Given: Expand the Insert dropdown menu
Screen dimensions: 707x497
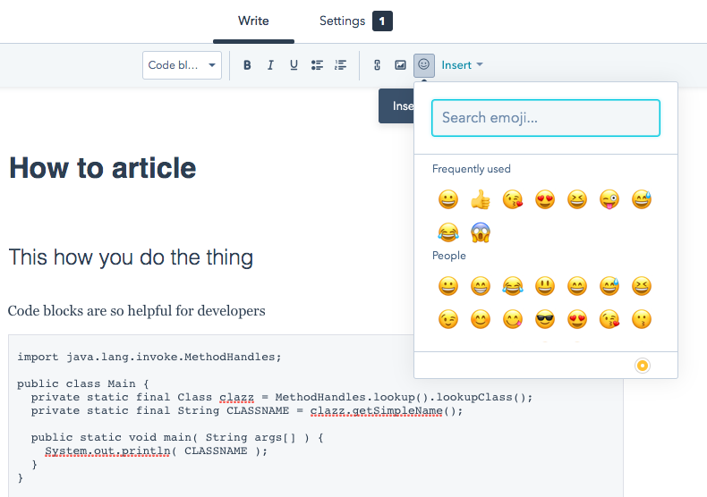Looking at the screenshot, I should (462, 65).
